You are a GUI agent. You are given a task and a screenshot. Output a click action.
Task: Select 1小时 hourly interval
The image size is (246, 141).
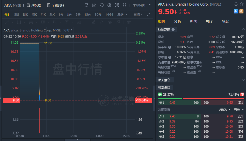[109, 14]
